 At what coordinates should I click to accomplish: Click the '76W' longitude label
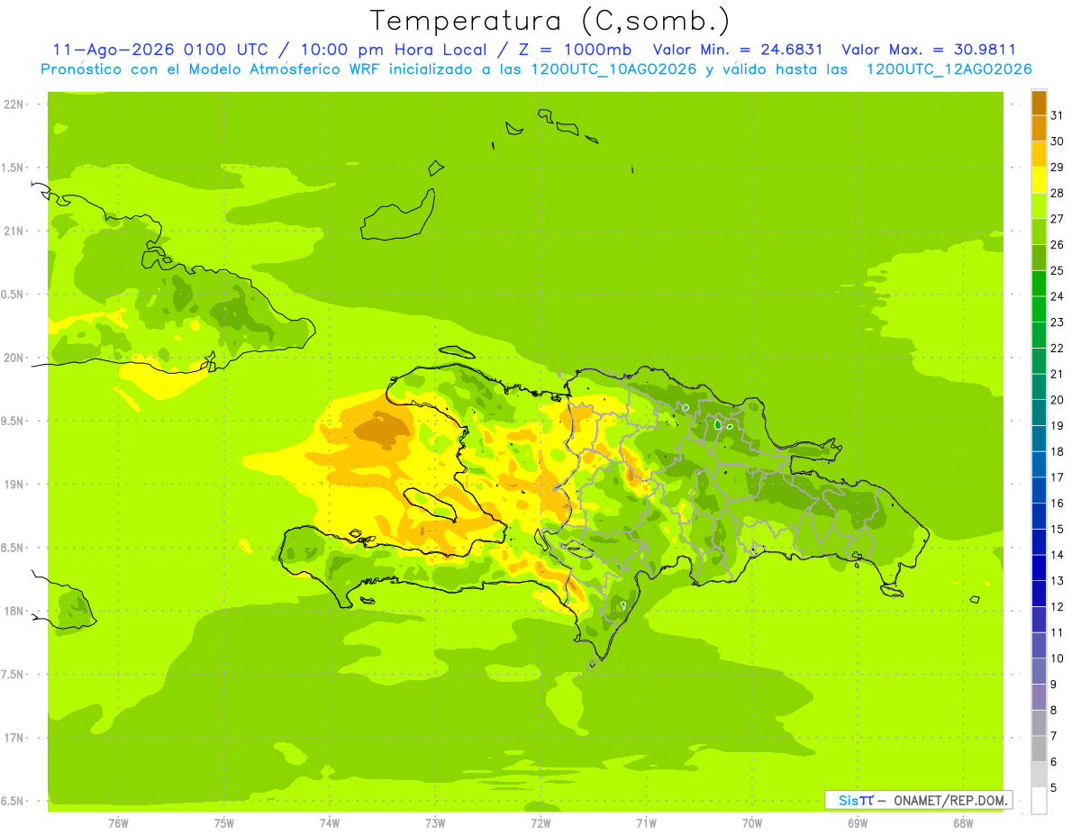[x=118, y=823]
